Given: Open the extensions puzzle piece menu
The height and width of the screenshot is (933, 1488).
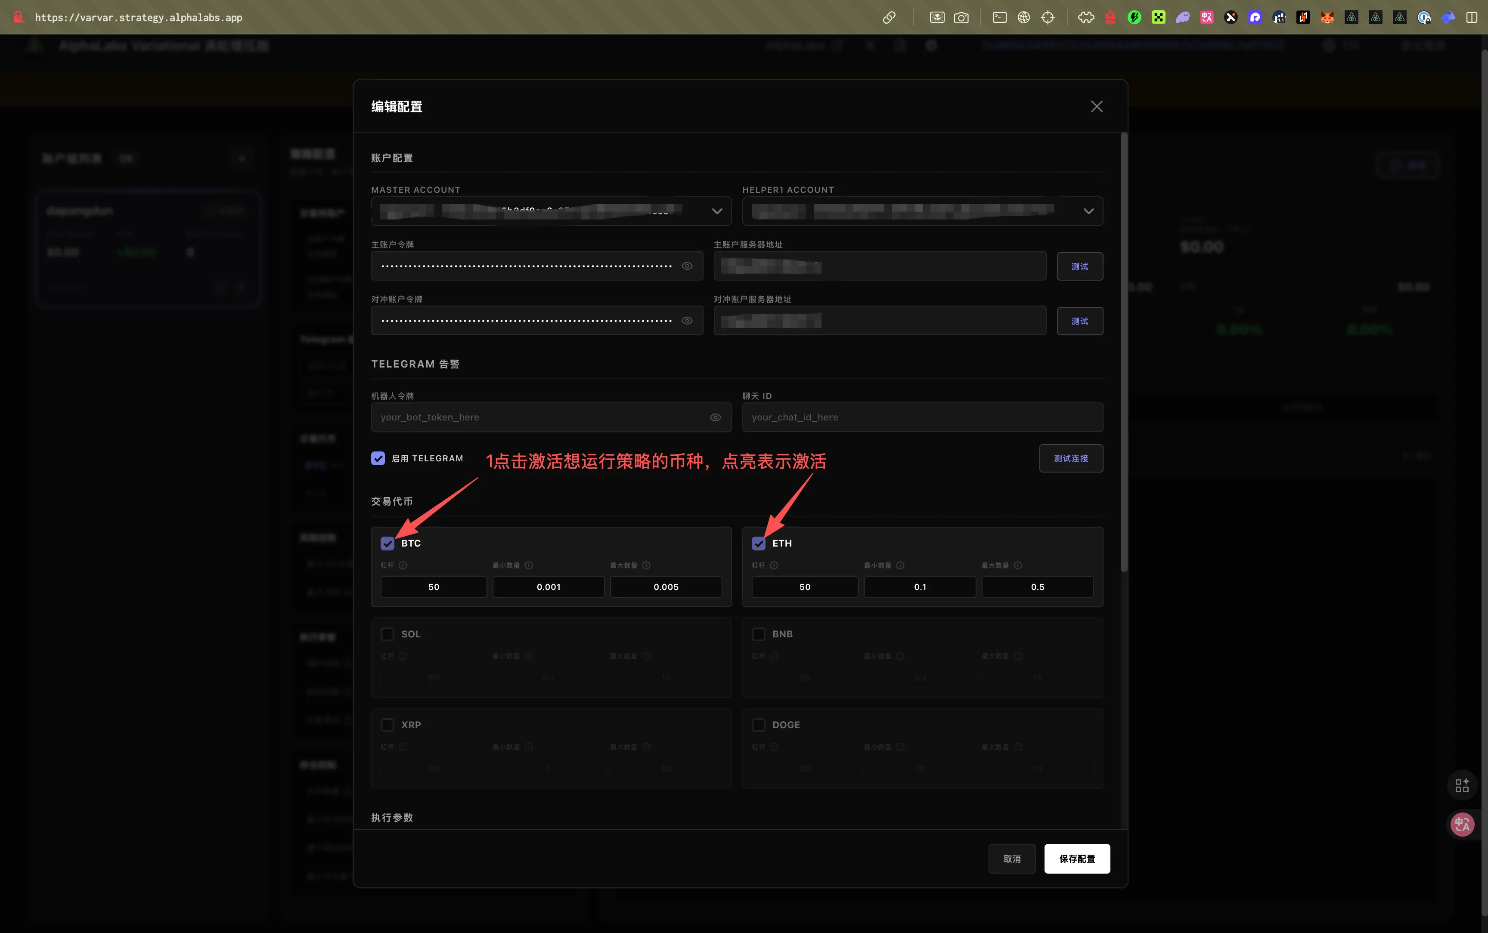Looking at the screenshot, I should [1085, 17].
